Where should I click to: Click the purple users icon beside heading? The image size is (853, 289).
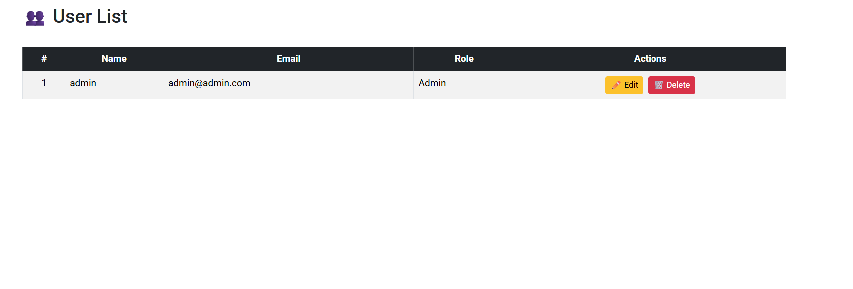pos(35,18)
